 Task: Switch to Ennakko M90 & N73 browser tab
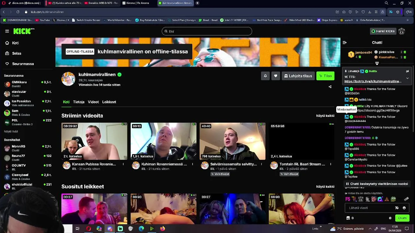tap(101, 3)
